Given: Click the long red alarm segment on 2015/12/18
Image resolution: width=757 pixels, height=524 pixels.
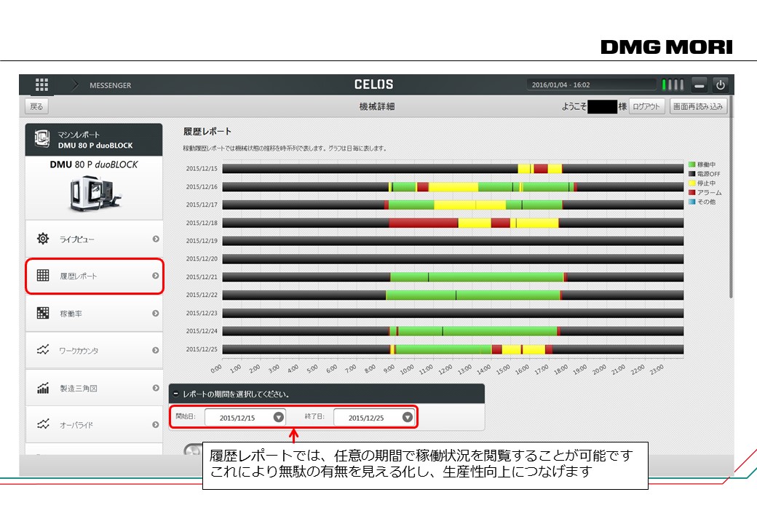Looking at the screenshot, I should pos(424,223).
